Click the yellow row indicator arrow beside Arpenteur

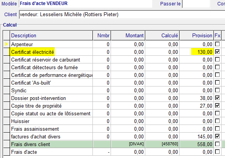pos(6,44)
